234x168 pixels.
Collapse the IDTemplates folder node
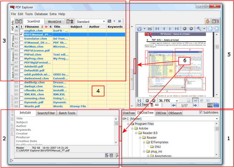(x=144, y=142)
